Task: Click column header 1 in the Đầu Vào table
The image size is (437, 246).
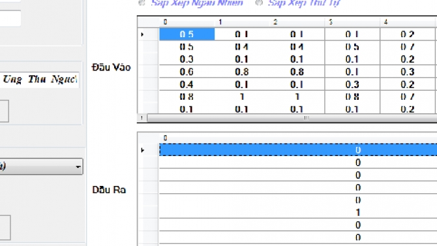Action: (x=241, y=22)
